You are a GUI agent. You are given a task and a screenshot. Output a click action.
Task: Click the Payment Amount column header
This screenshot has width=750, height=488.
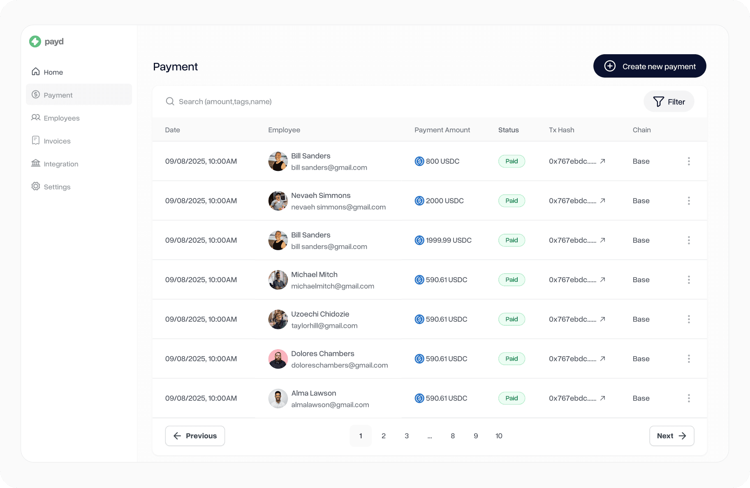pos(442,130)
